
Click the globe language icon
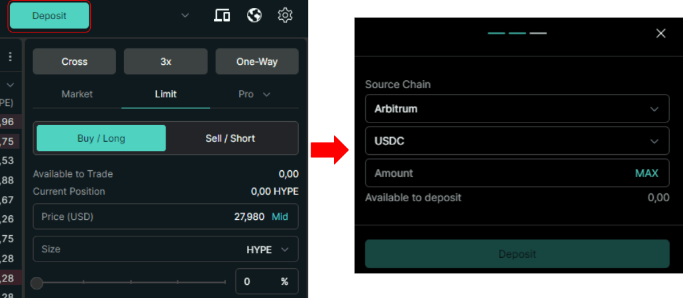(x=254, y=15)
